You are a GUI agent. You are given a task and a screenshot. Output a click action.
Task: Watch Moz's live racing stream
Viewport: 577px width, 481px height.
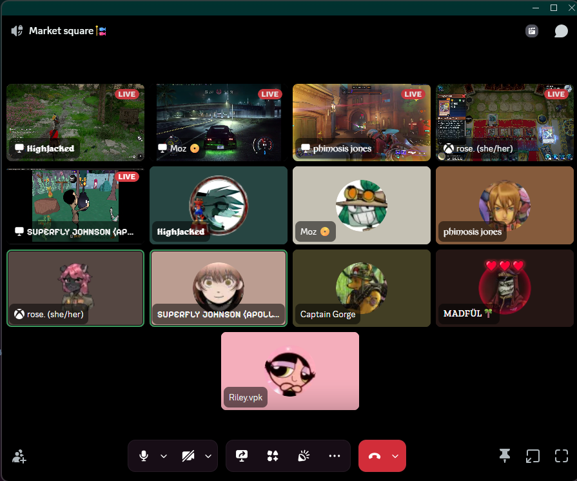(219, 123)
